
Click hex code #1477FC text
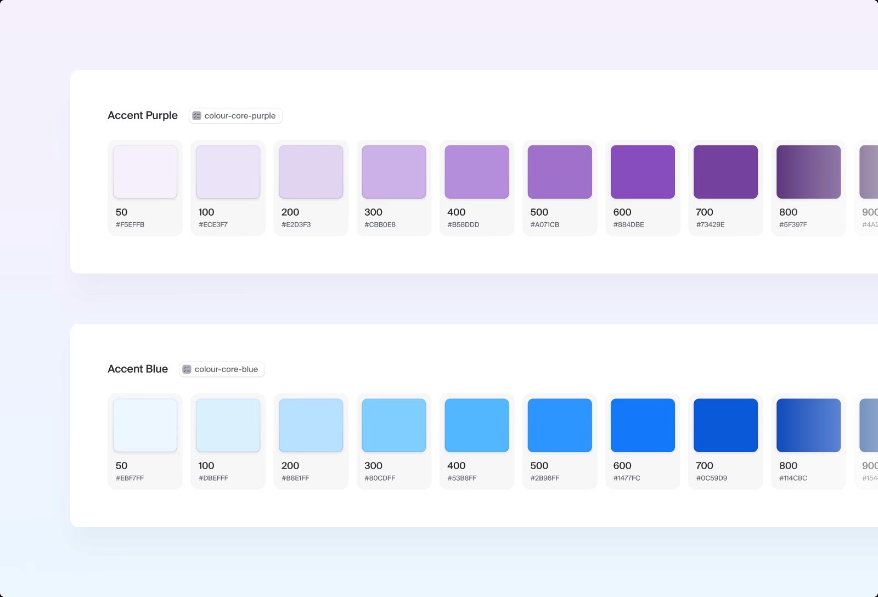point(627,478)
